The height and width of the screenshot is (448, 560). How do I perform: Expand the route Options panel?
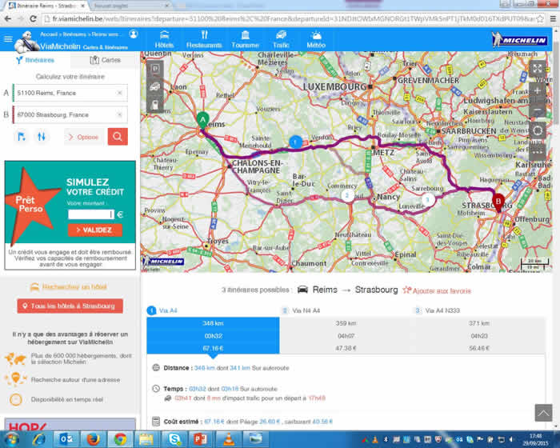click(83, 137)
